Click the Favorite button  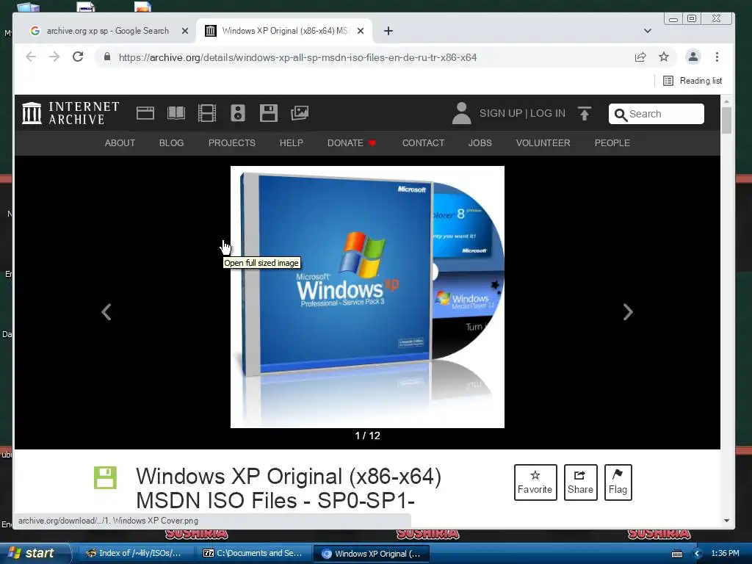pyautogui.click(x=535, y=482)
